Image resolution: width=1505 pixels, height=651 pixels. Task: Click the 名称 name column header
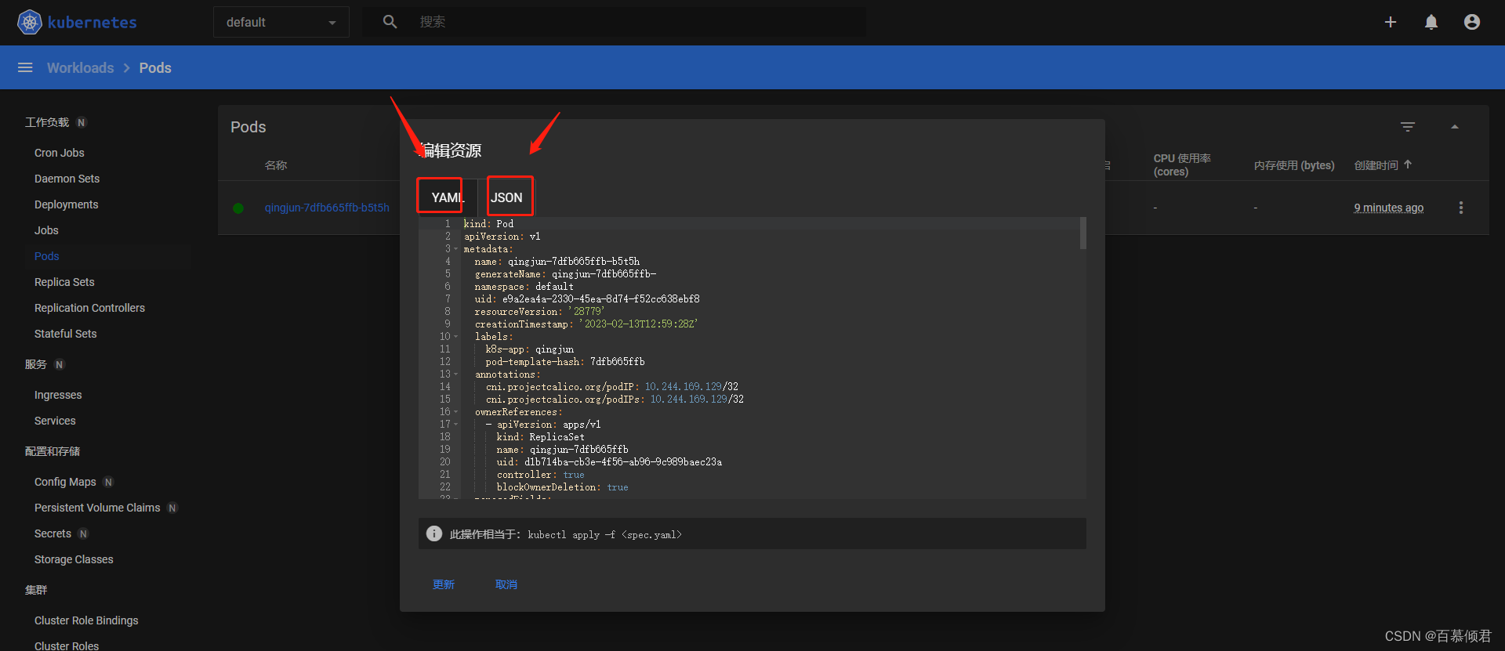tap(276, 165)
